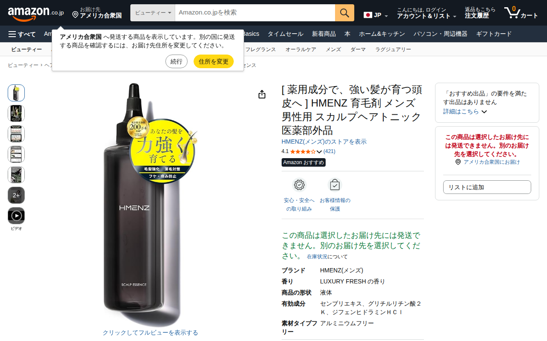The height and width of the screenshot is (341, 547).
Task: Click the delivery location pin アメリカ合衆国
Action: coord(97,13)
